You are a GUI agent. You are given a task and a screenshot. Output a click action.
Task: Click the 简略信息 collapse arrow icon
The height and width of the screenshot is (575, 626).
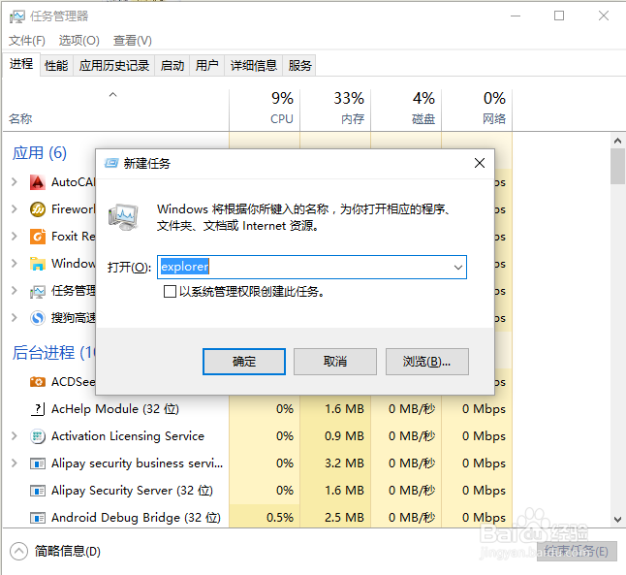click(x=18, y=552)
